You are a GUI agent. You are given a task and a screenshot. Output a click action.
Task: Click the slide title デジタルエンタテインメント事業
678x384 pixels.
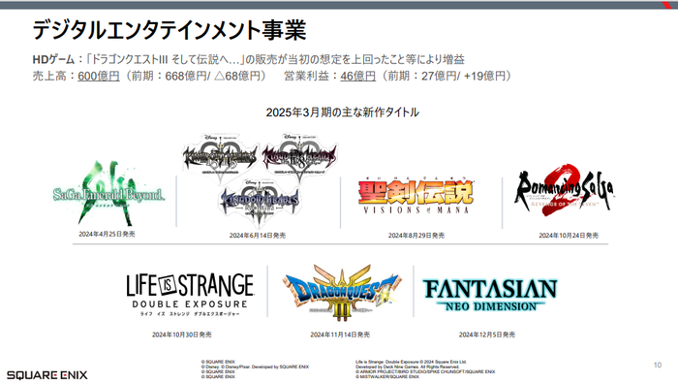169,30
